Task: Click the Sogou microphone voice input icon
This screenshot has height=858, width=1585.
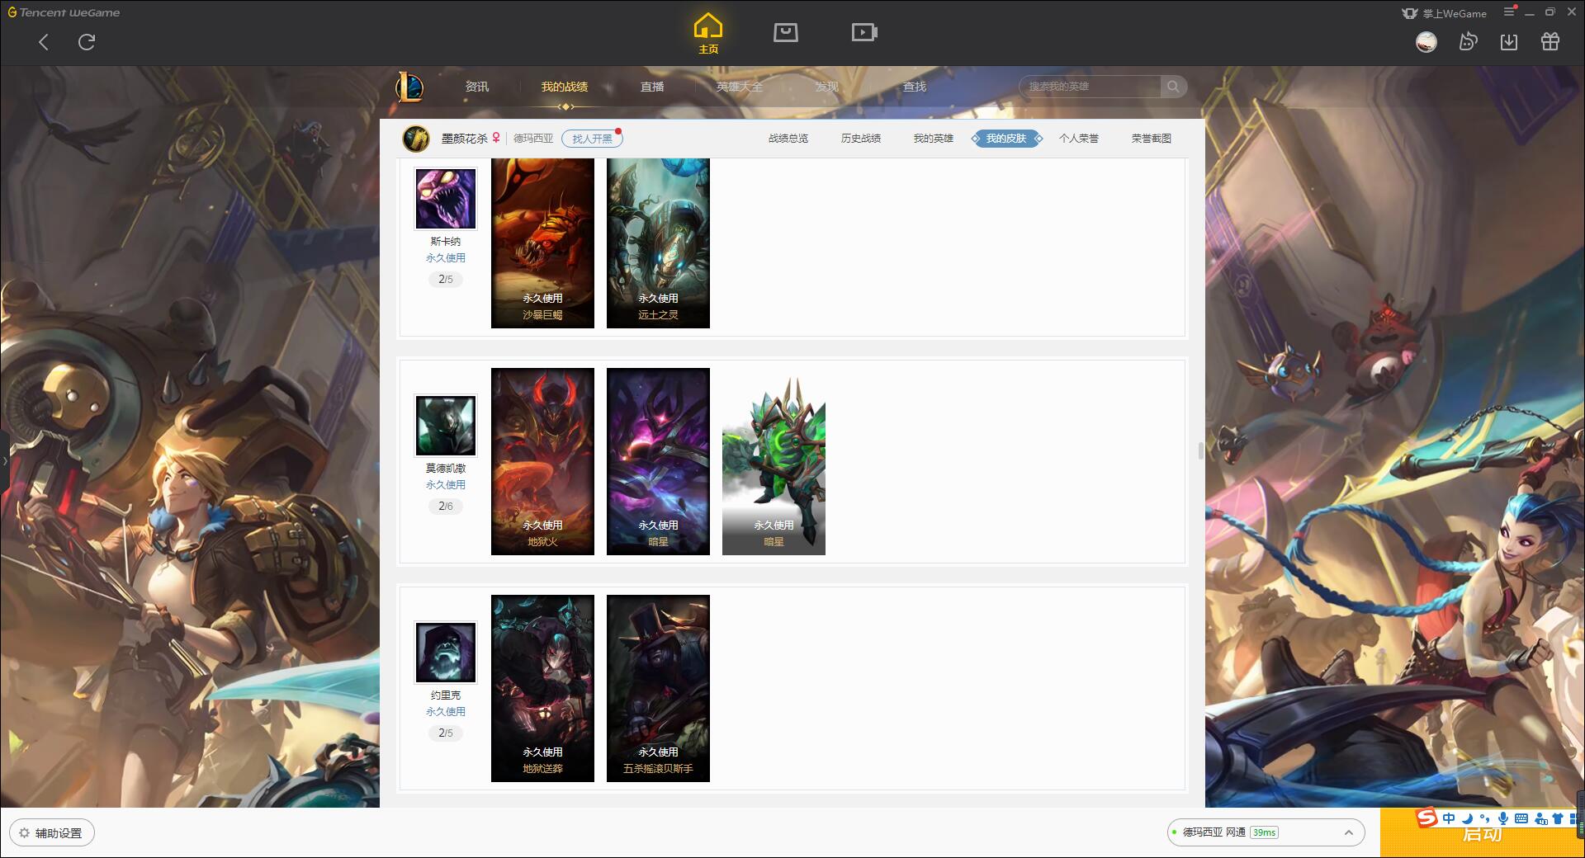Action: point(1503,818)
